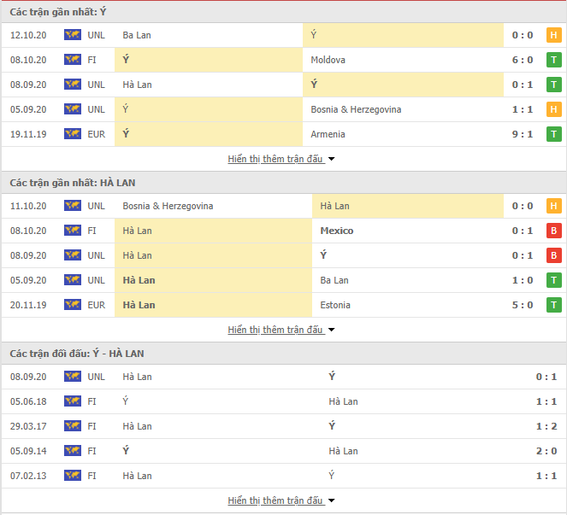Click the flag icon on the Hà Lan vs Estonia row

tap(73, 305)
